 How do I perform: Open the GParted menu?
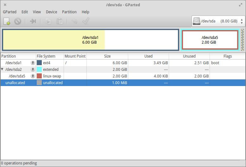click(9, 12)
